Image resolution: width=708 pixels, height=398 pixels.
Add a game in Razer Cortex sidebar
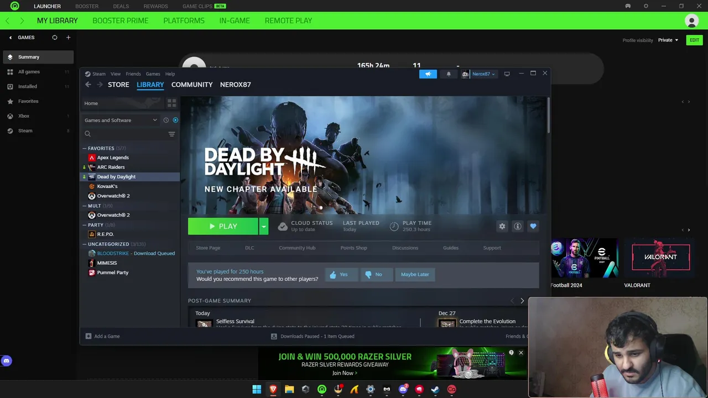(69, 38)
